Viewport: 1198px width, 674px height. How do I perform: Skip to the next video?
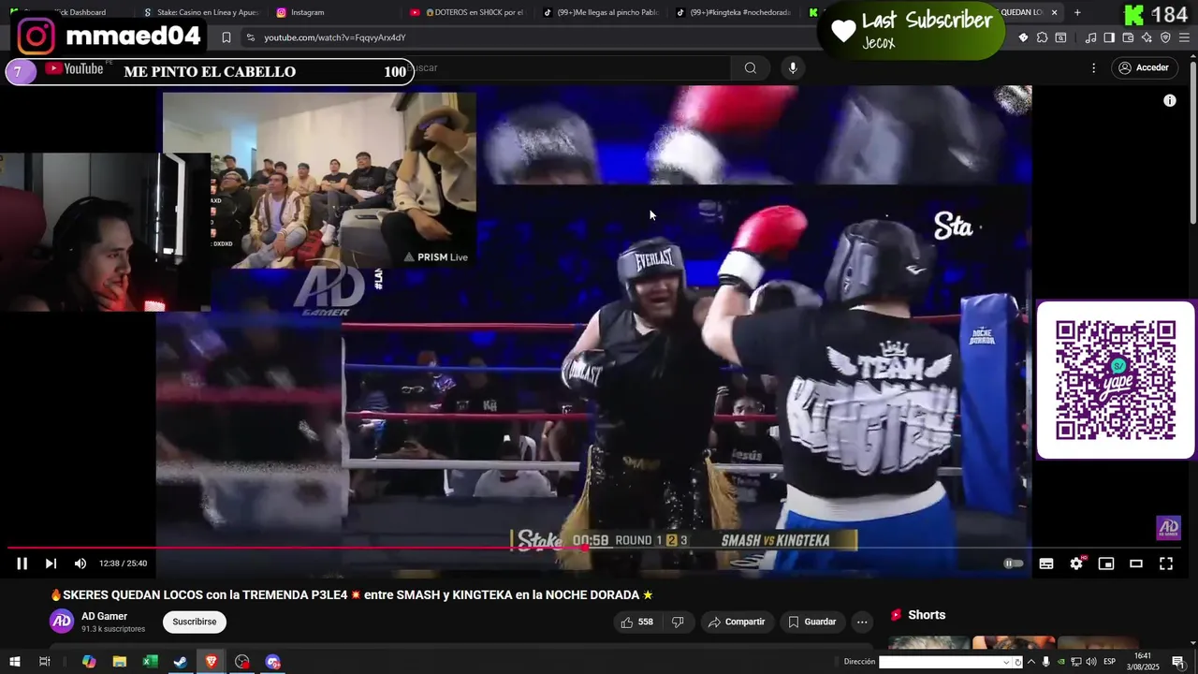[x=51, y=564]
